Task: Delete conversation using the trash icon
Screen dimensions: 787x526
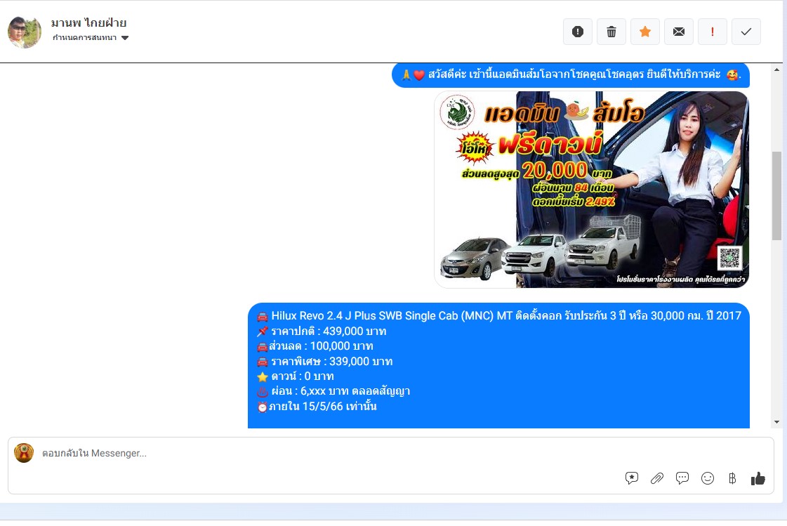Action: click(611, 32)
